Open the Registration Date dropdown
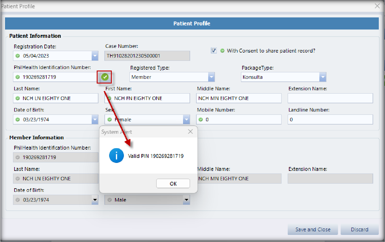 pos(95,56)
